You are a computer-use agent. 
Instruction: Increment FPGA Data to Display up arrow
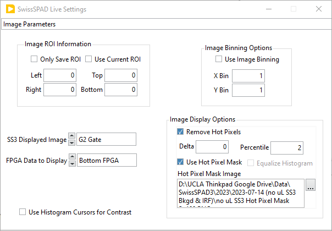tap(72, 157)
